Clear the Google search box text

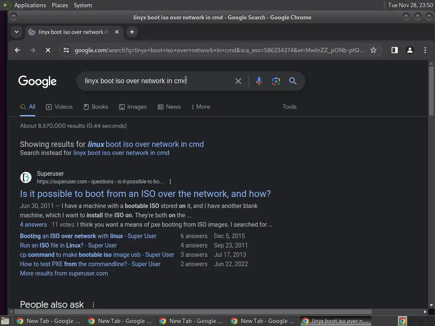click(238, 81)
